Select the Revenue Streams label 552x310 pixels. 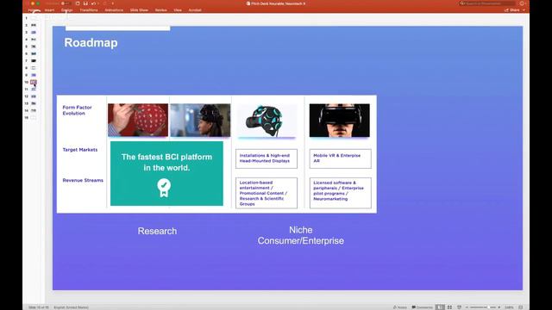pyautogui.click(x=83, y=180)
